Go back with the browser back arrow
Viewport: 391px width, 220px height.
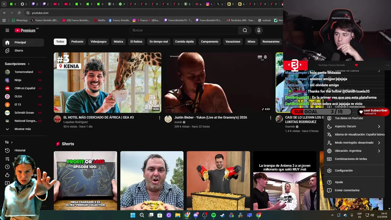[x=4, y=13]
